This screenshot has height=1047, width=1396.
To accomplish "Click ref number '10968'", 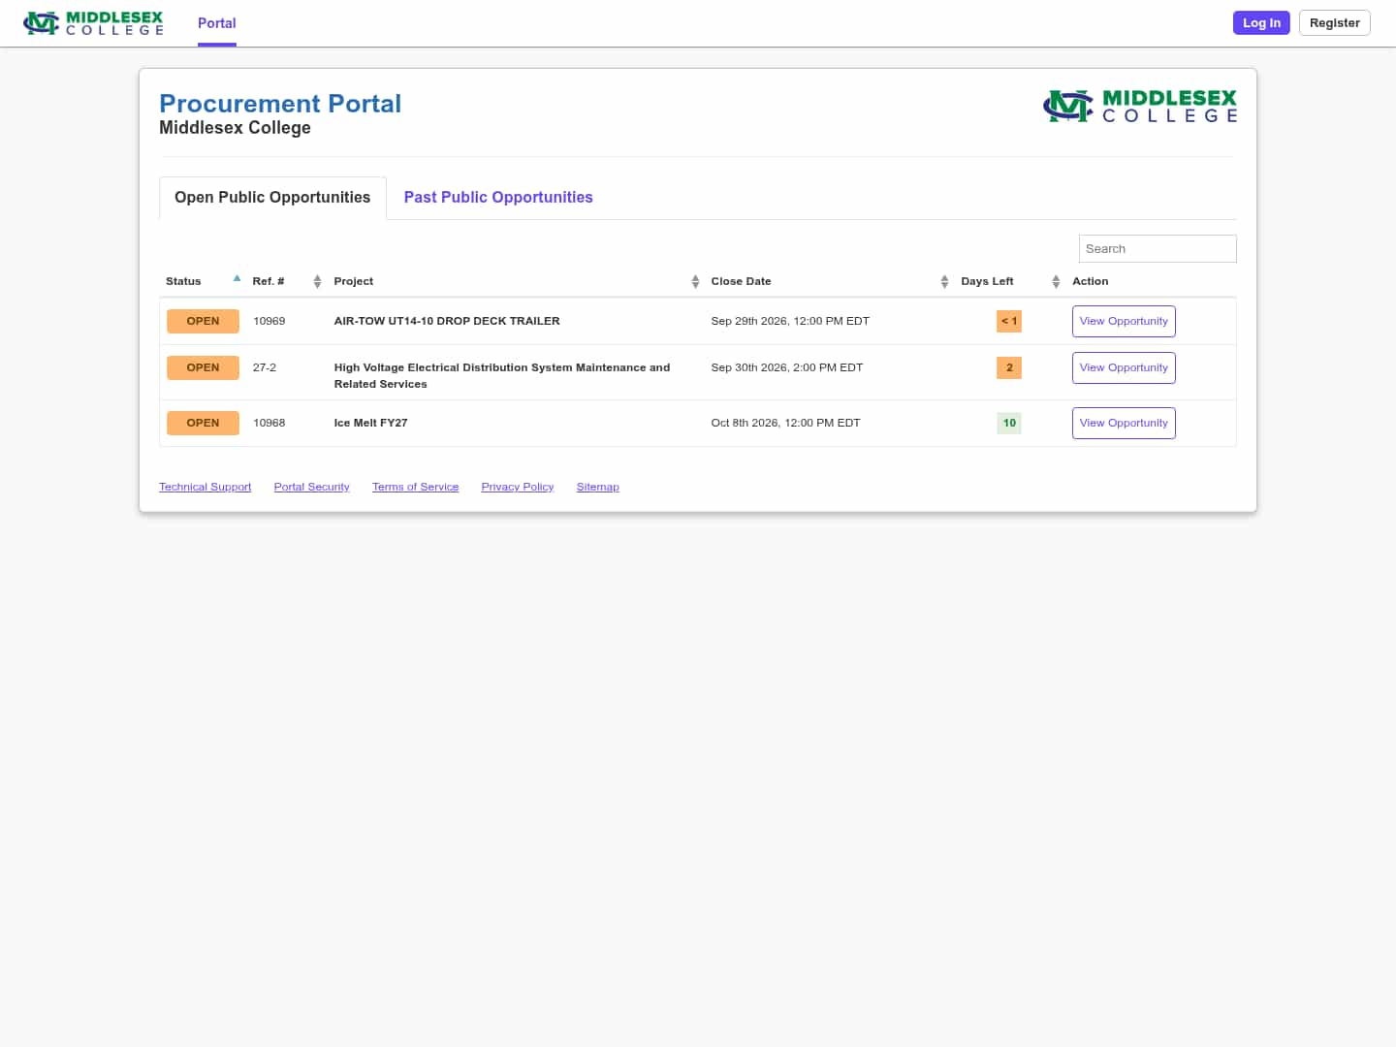I will pyautogui.click(x=269, y=423).
